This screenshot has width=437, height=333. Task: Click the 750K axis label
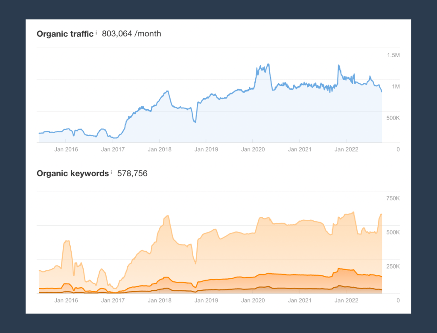tap(393, 198)
